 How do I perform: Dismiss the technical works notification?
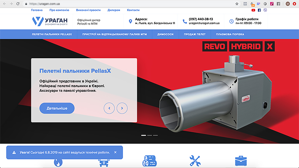click(x=115, y=152)
